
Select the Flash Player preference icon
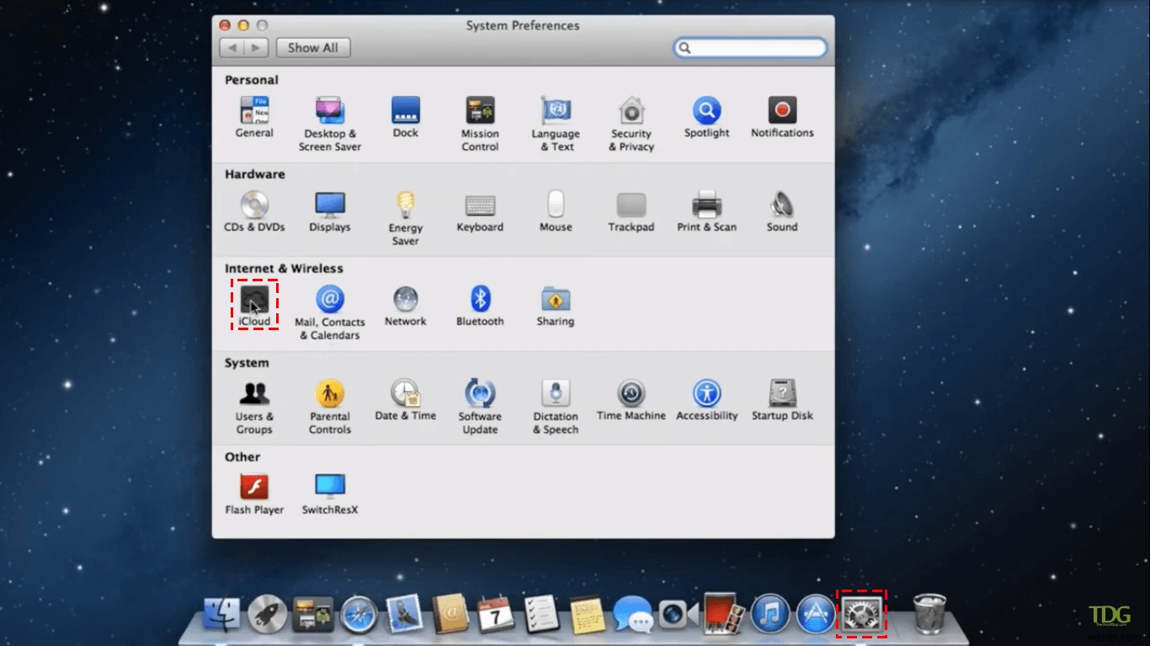click(x=254, y=487)
